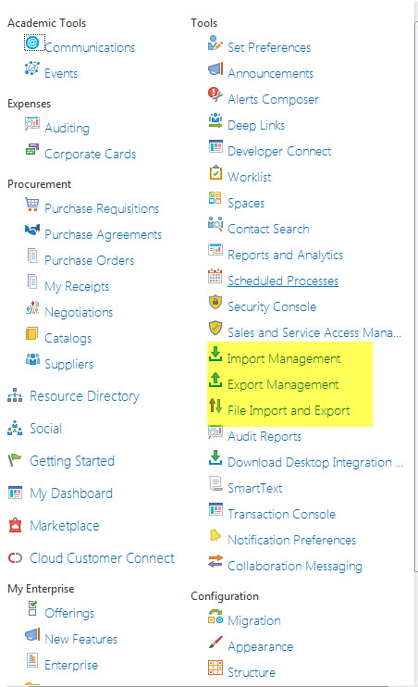The height and width of the screenshot is (687, 418).
Task: Open the Export Management link
Action: (283, 384)
